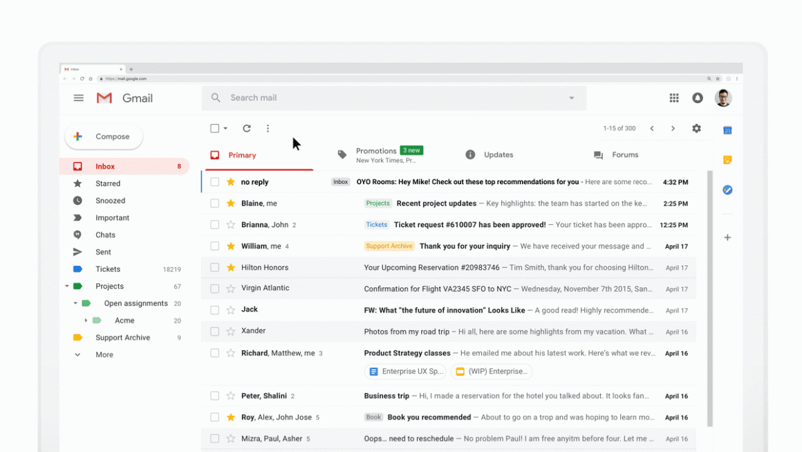Image resolution: width=802 pixels, height=452 pixels.
Task: Open the notifications bell
Action: [697, 98]
